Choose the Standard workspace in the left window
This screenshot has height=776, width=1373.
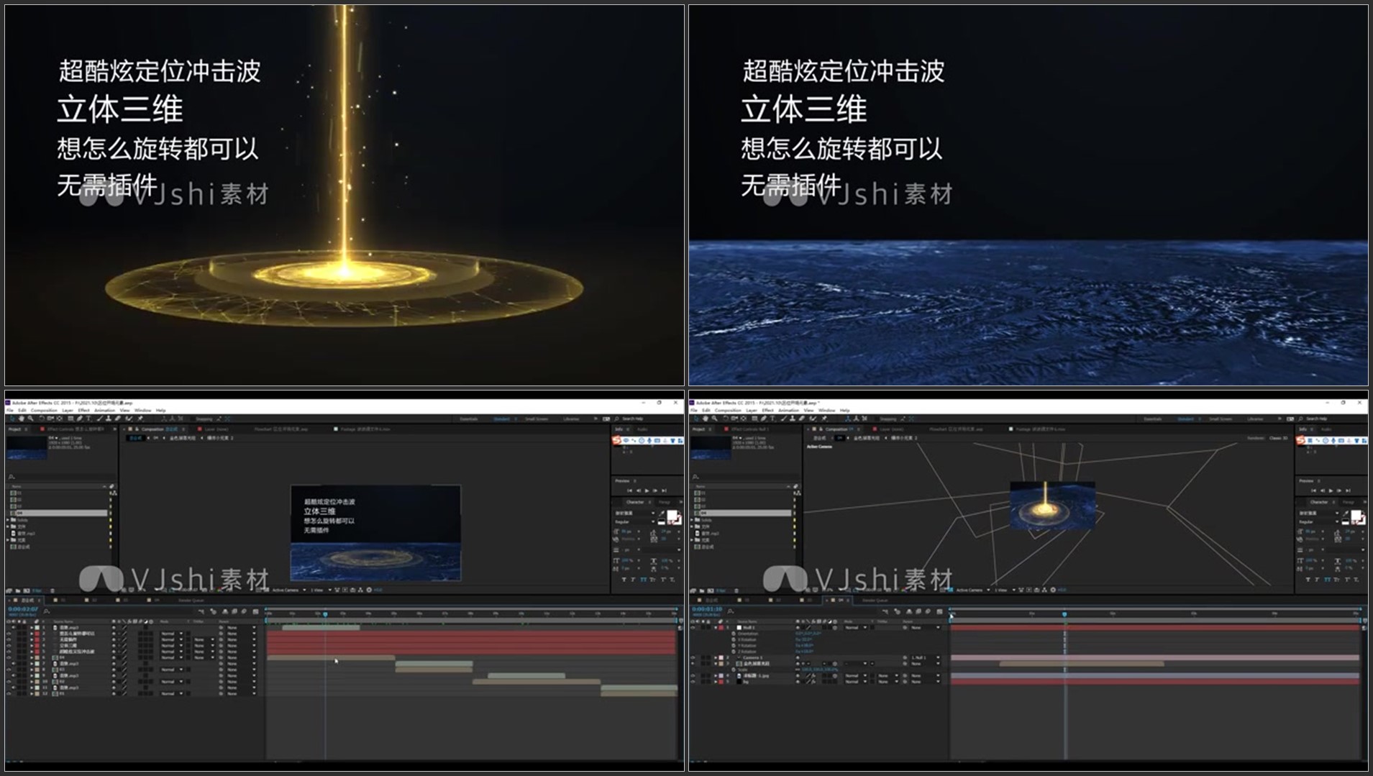click(x=501, y=419)
